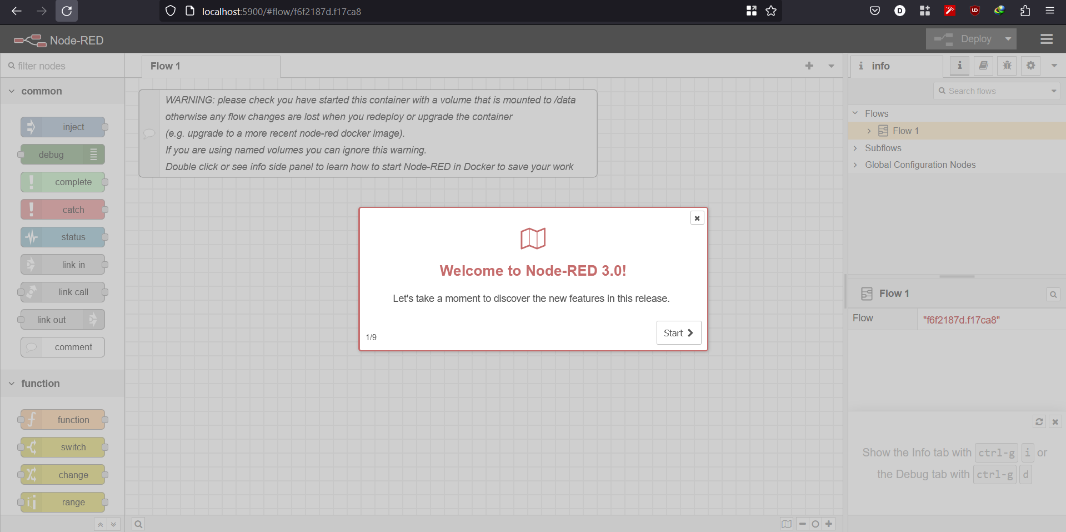Viewport: 1066px width, 532px height.
Task: Click the zoom-in icon on the workspace toolbar
Action: point(828,524)
